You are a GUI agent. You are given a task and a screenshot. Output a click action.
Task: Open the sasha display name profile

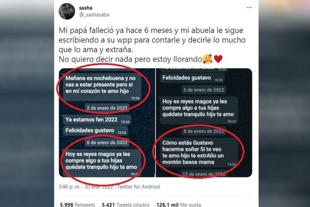pos(86,8)
